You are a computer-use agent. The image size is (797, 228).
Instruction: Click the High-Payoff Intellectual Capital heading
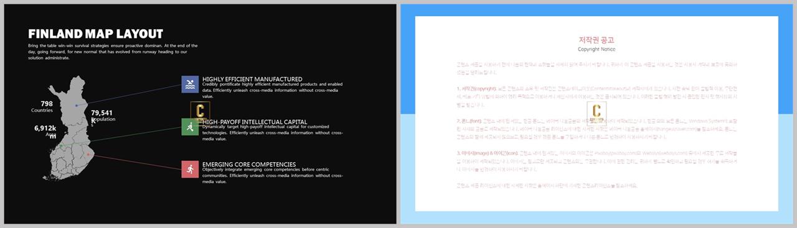tap(255, 122)
